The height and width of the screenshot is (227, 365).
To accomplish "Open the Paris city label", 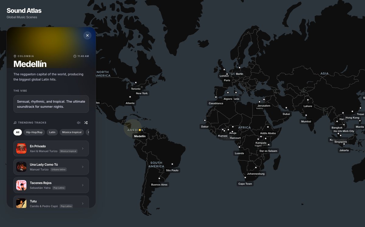I will click(227, 80).
